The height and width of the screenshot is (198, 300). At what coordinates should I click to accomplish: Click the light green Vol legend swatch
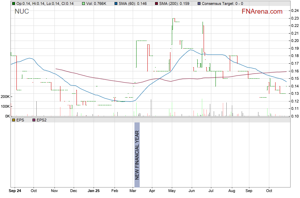pos(83,3)
